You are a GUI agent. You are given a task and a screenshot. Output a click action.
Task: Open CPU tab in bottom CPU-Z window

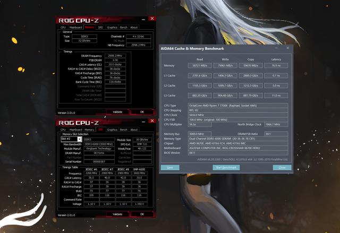coord(63,130)
